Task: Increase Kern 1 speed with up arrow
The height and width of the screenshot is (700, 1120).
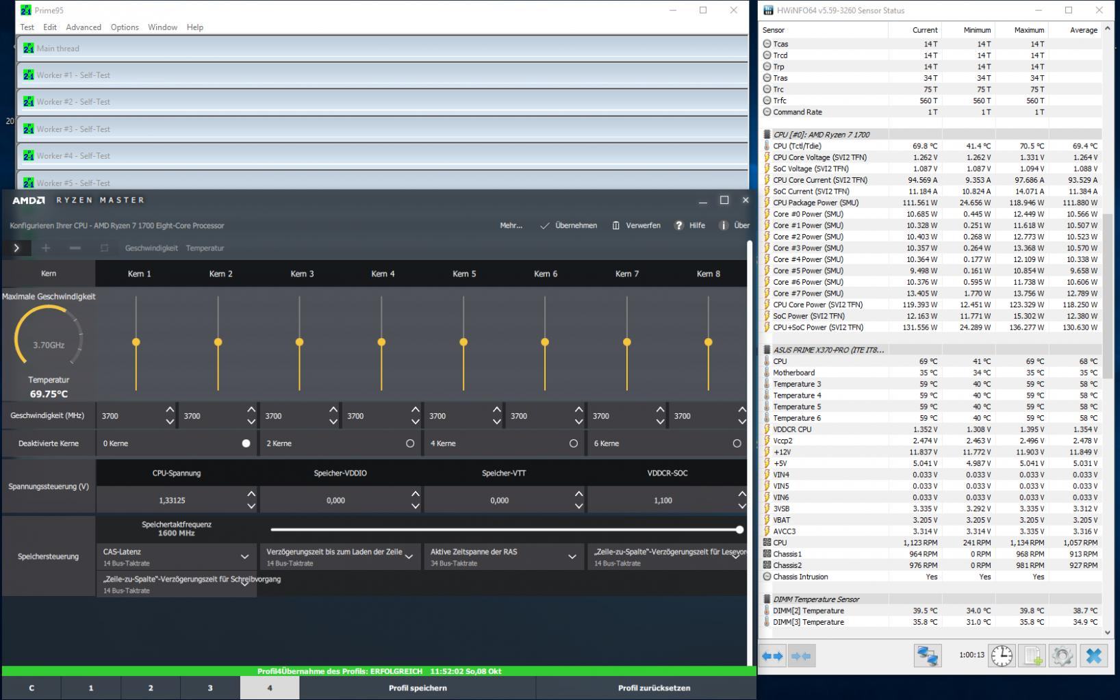Action: coord(170,410)
